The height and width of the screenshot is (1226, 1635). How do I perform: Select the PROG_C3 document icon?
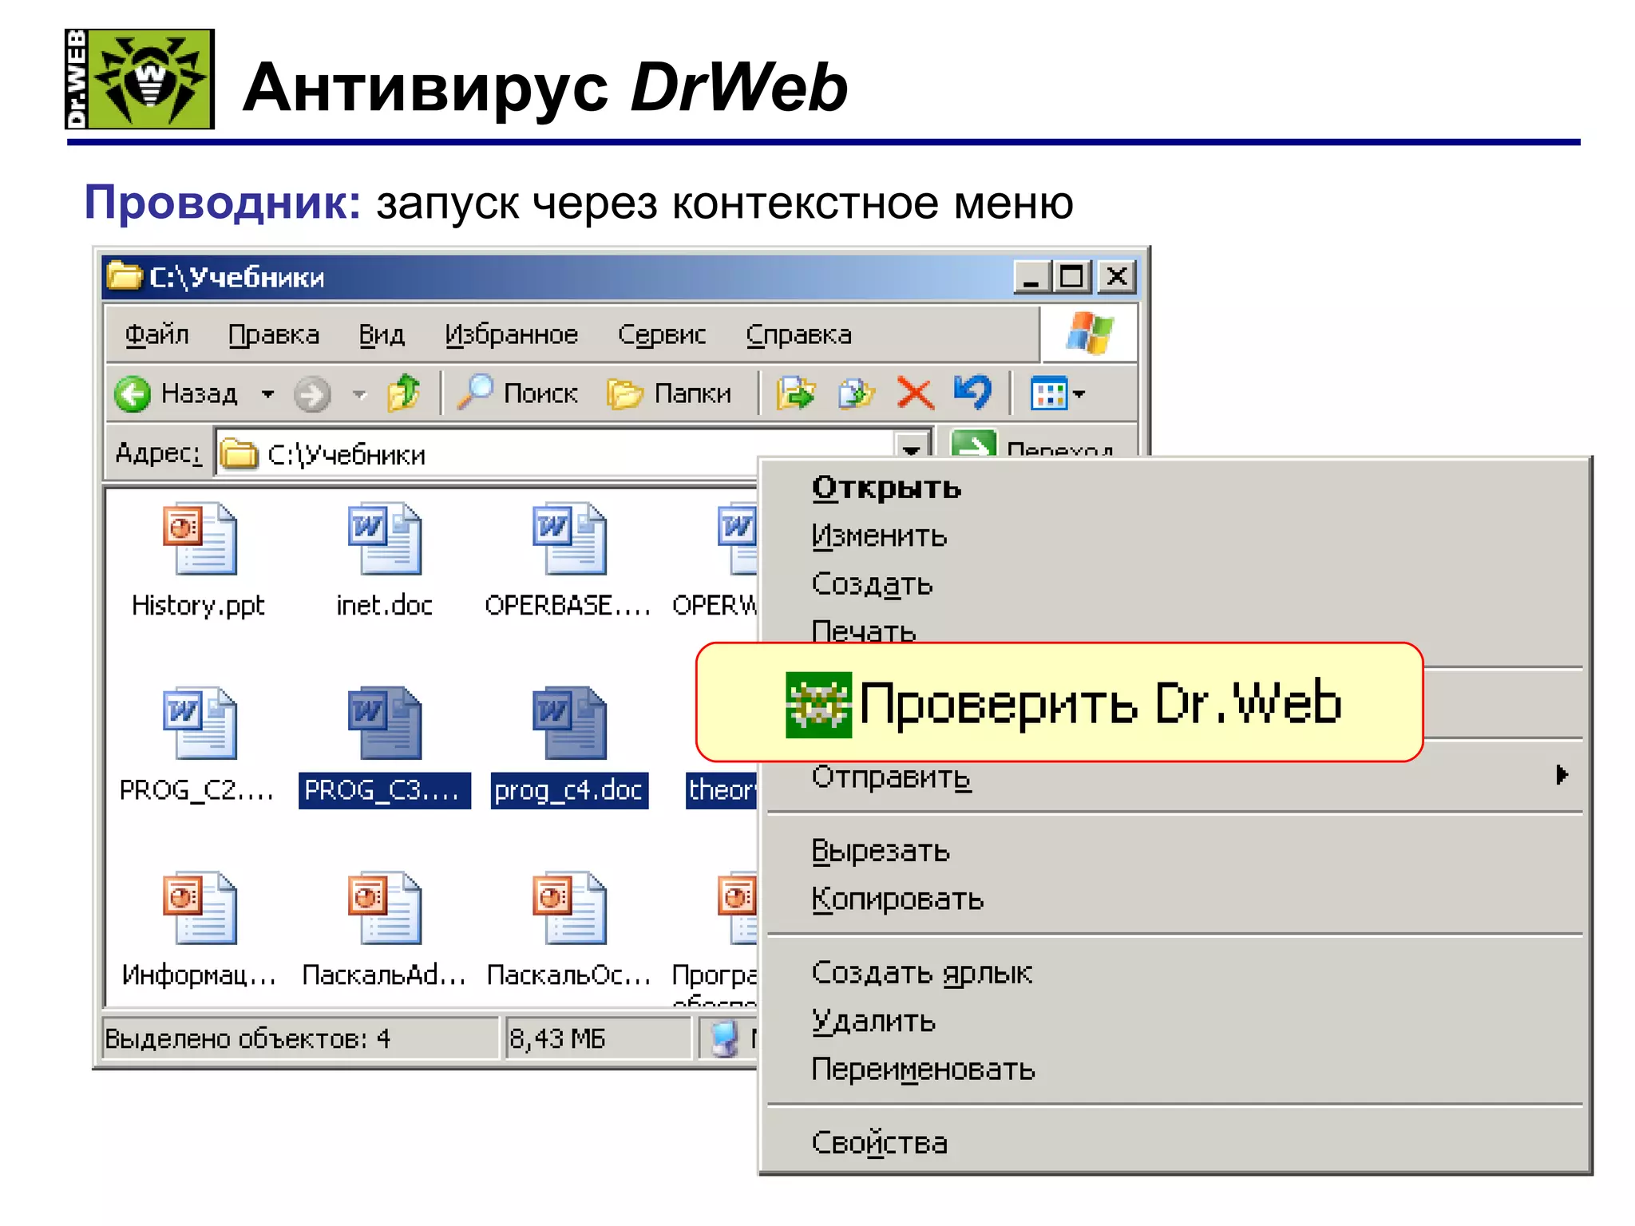(x=385, y=723)
